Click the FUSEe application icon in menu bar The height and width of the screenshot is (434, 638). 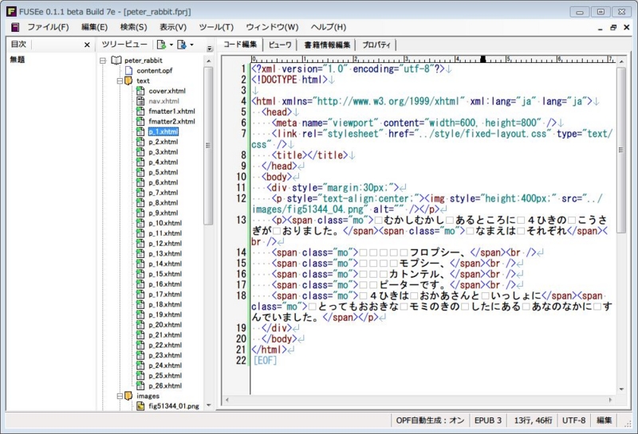(14, 27)
